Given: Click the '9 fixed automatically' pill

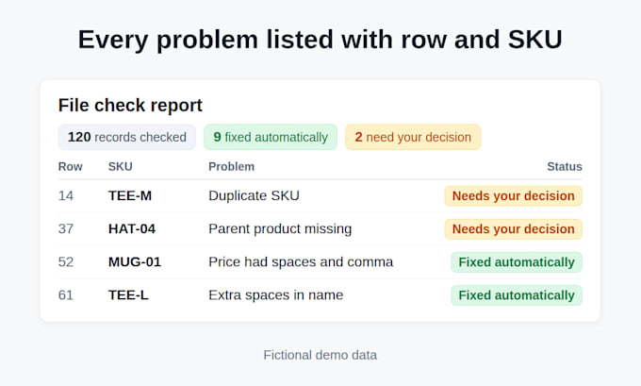Looking at the screenshot, I should [x=271, y=137].
